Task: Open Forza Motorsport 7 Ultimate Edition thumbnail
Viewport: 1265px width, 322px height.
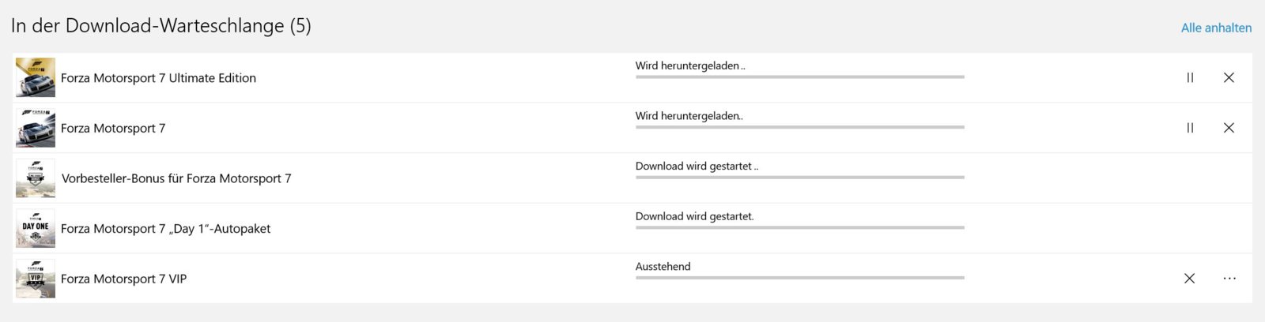Action: (x=36, y=77)
